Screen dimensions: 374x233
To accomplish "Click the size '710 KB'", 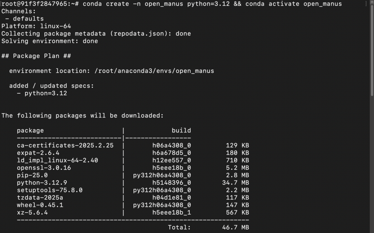I will click(237, 160).
